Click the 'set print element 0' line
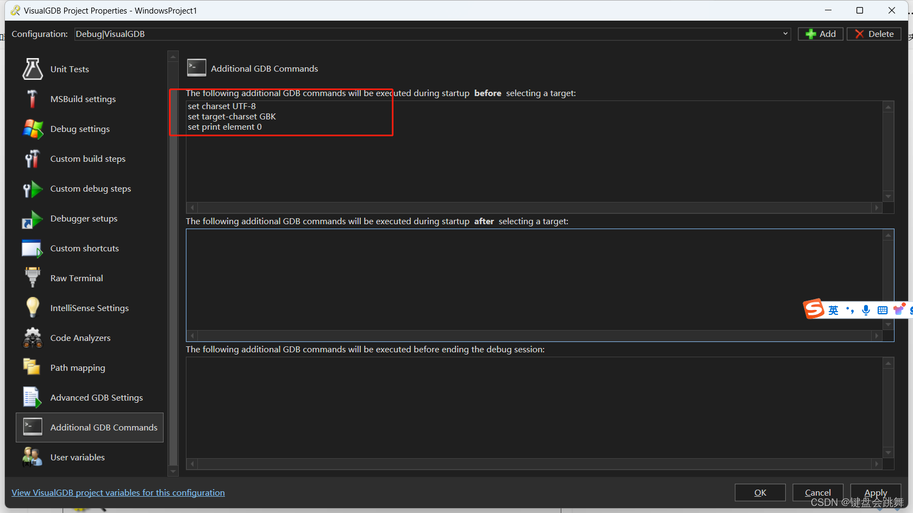 225,126
